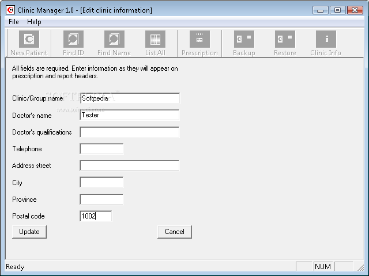Maximize the Clinic Manager window

click(337, 10)
